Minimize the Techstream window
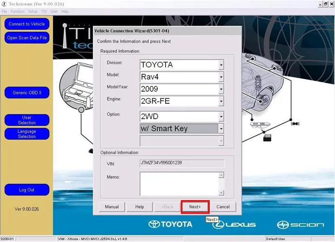This screenshot has height=242, width=335. [320, 4]
